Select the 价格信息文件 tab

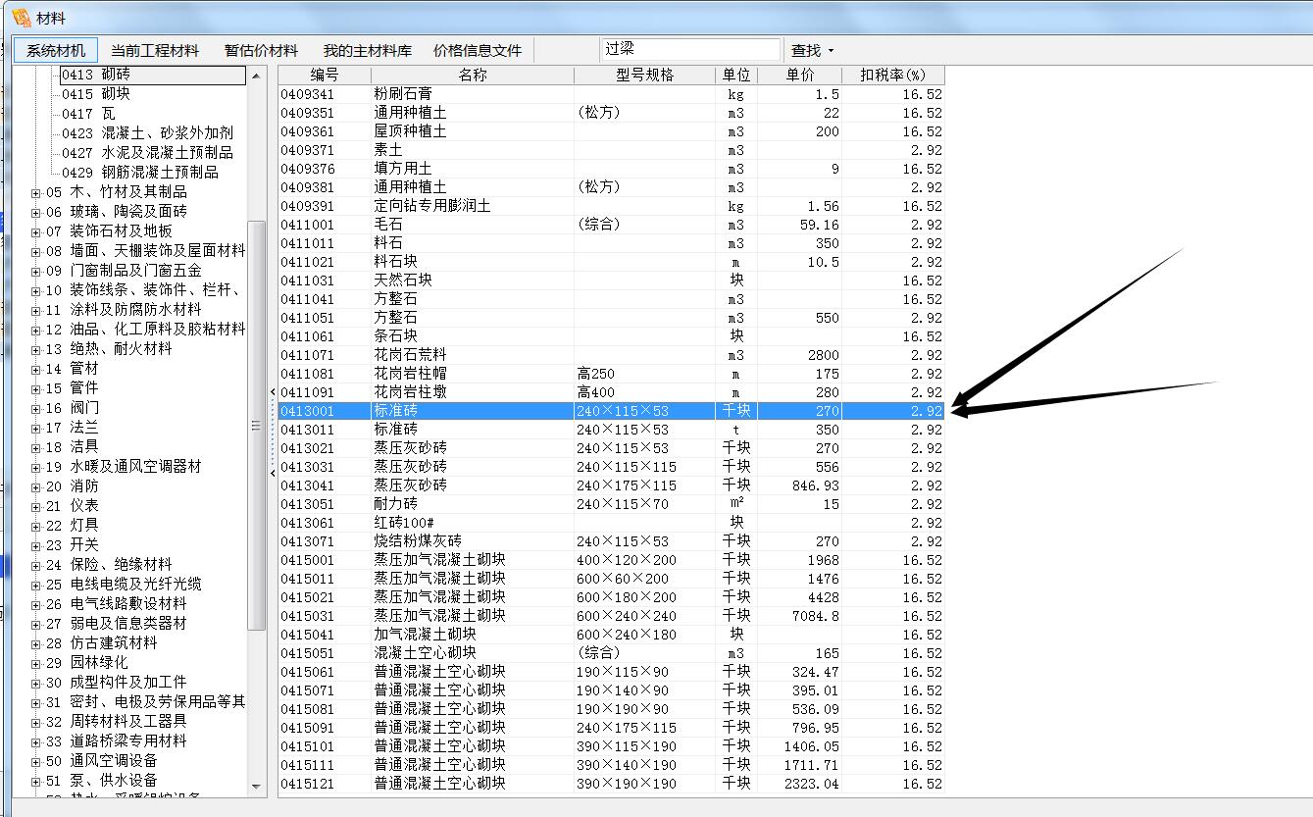tap(478, 50)
